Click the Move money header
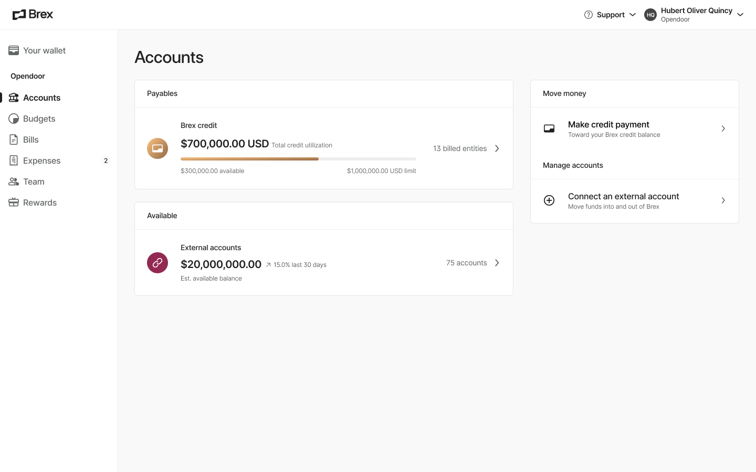 [x=564, y=93]
